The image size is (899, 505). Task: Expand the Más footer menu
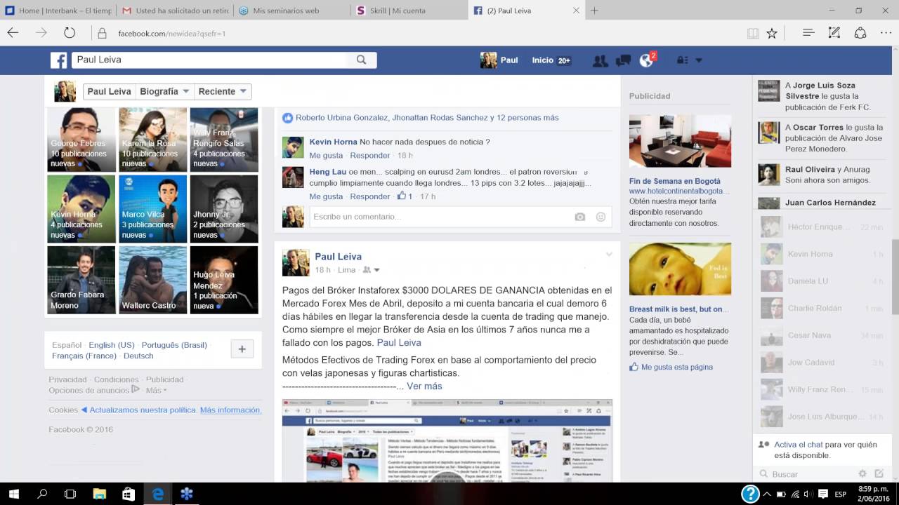pos(156,391)
